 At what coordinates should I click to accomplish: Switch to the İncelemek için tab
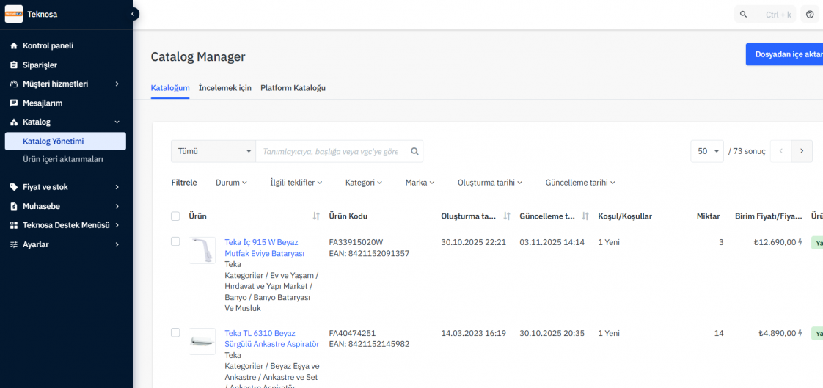(224, 88)
